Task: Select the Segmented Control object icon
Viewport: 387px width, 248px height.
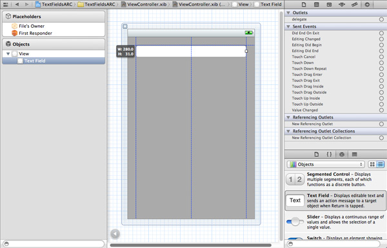Action: pos(295,179)
